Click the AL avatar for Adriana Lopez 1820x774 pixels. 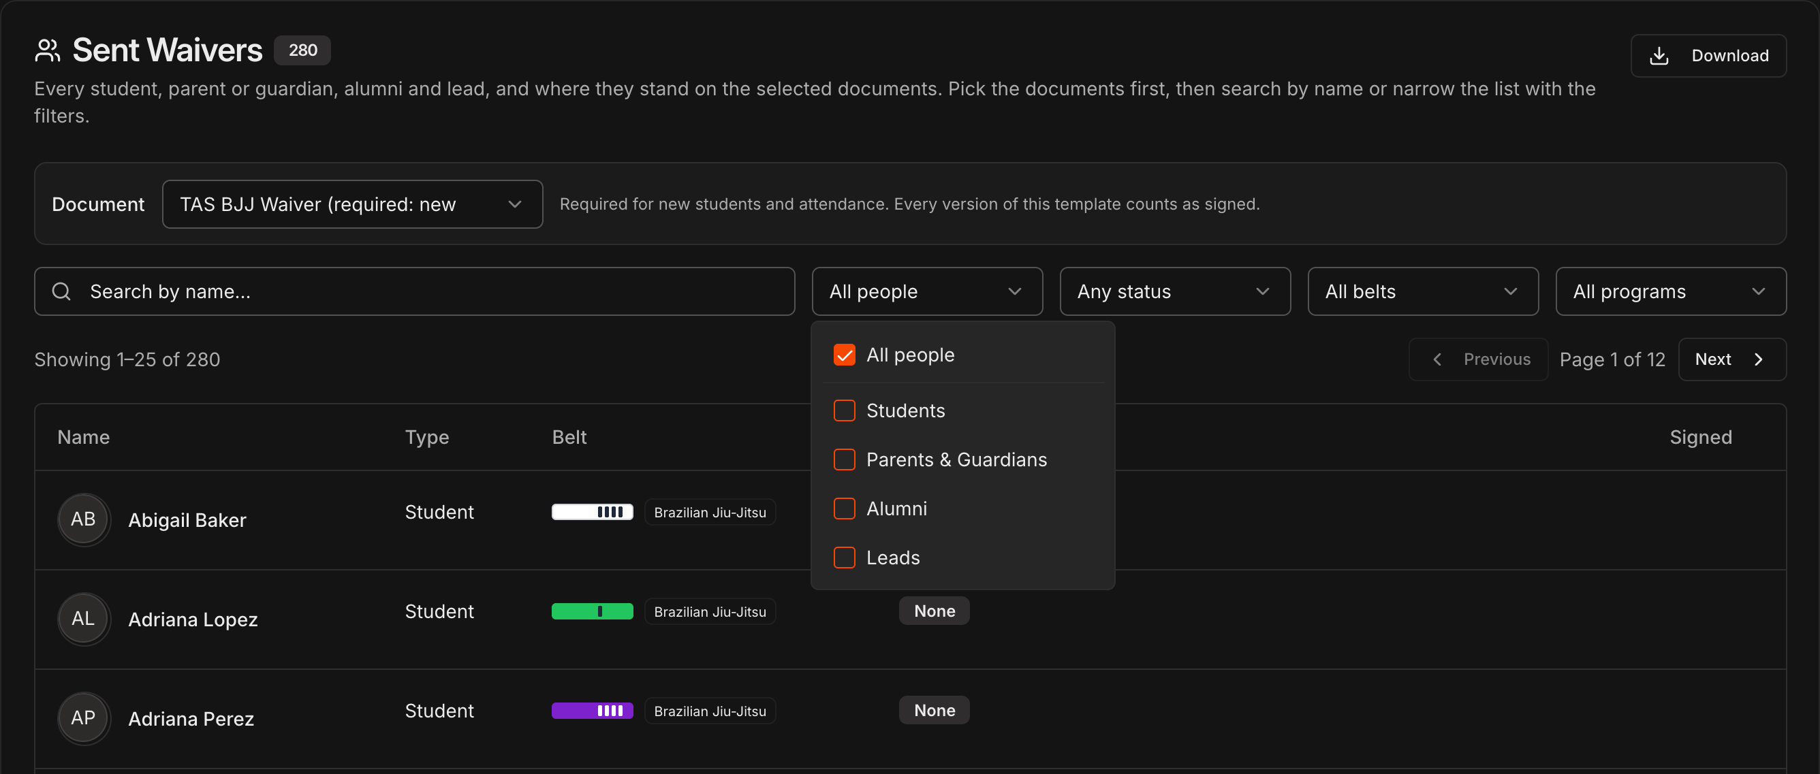coord(83,619)
